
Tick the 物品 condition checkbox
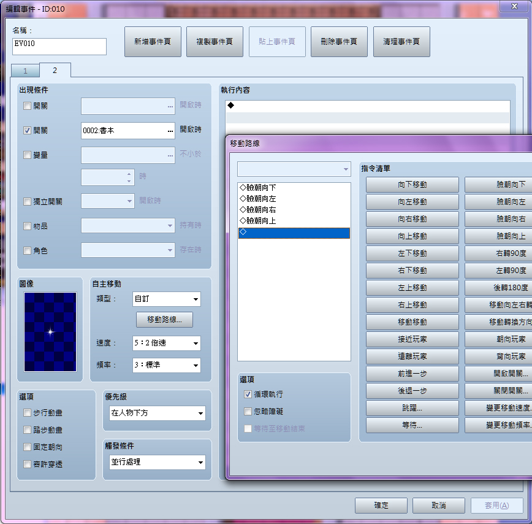click(27, 226)
